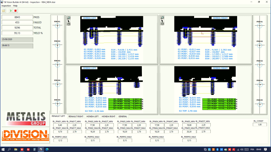Select pan hand tool in top-right viewer
This screenshot has width=271, height=152.
click(x=162, y=24)
